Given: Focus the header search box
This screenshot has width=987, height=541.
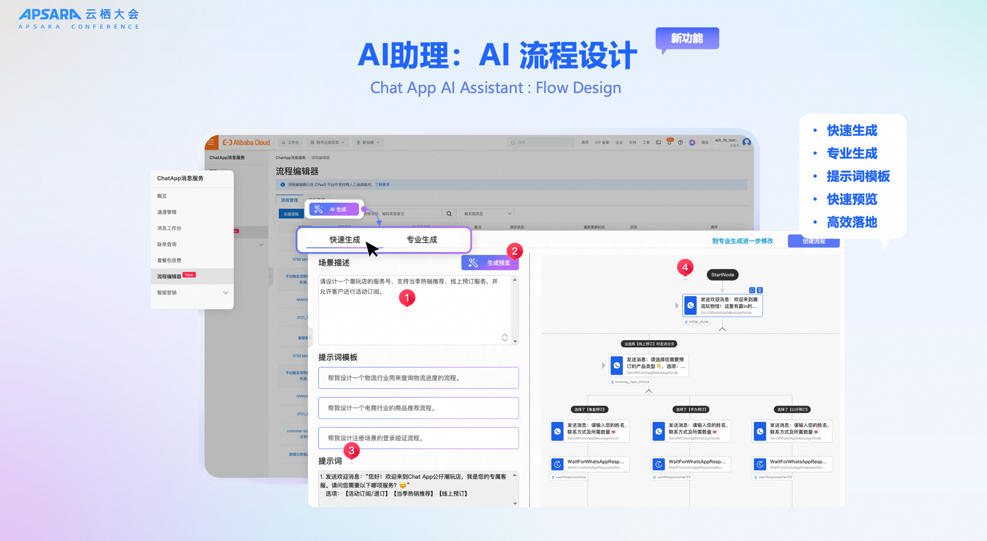Looking at the screenshot, I should pos(541,143).
